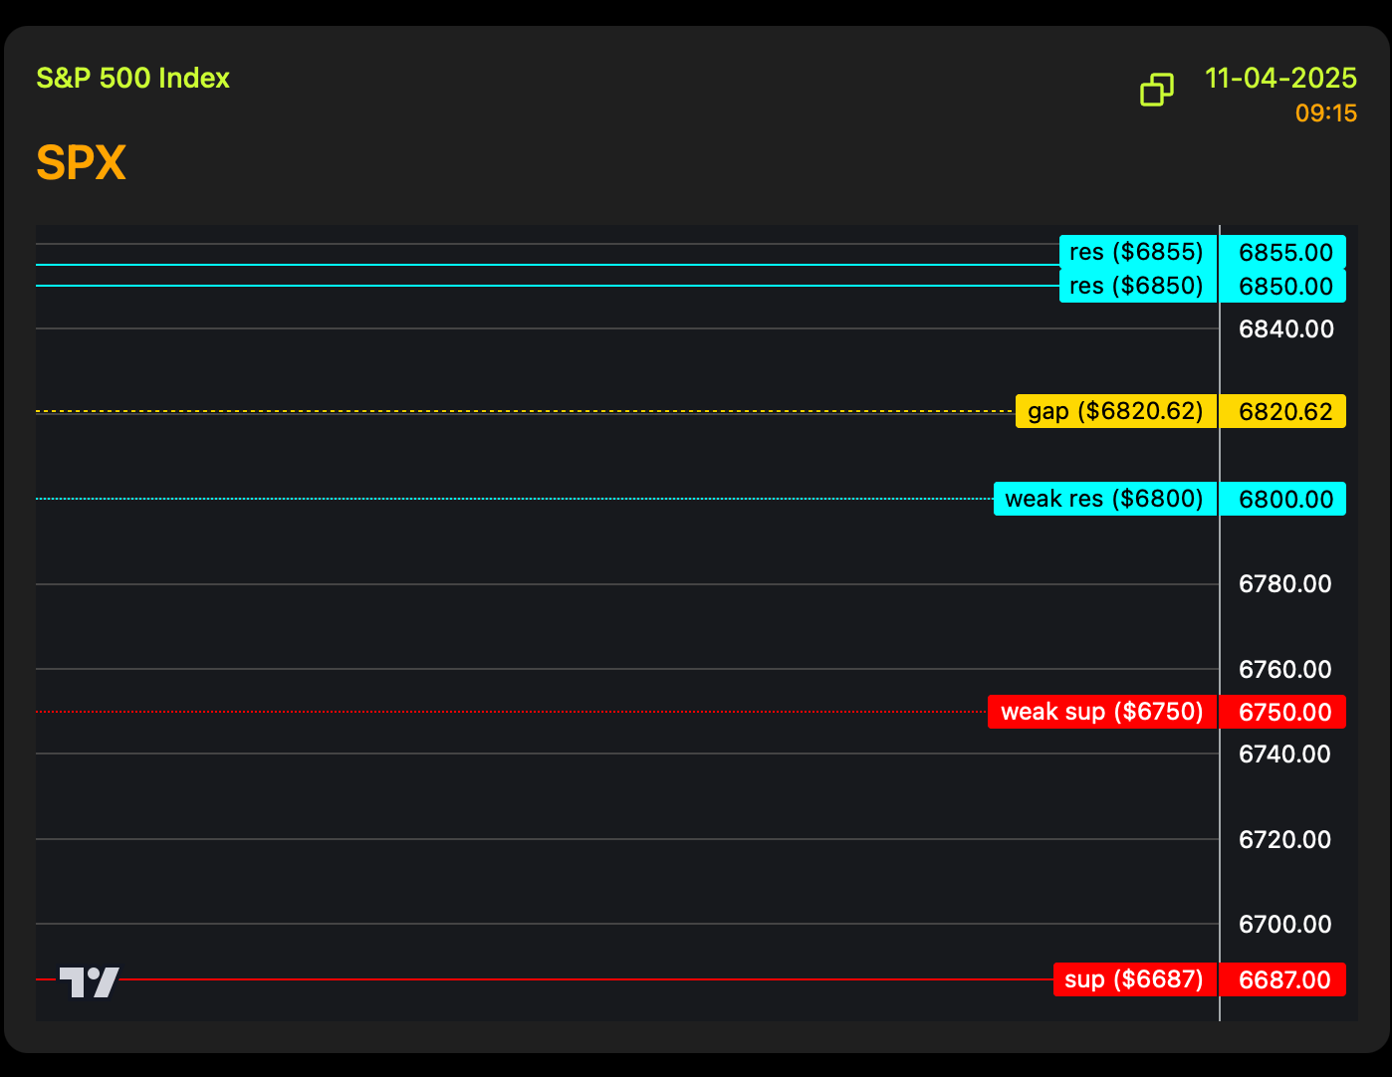Click the 6720.00 price axis label
Screen dimensions: 1392x1077
pos(1284,839)
